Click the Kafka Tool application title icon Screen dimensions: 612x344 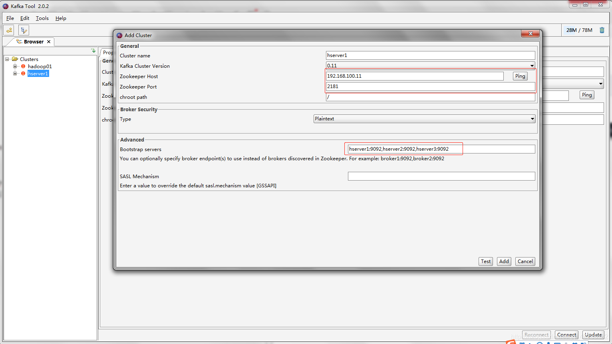(6, 6)
